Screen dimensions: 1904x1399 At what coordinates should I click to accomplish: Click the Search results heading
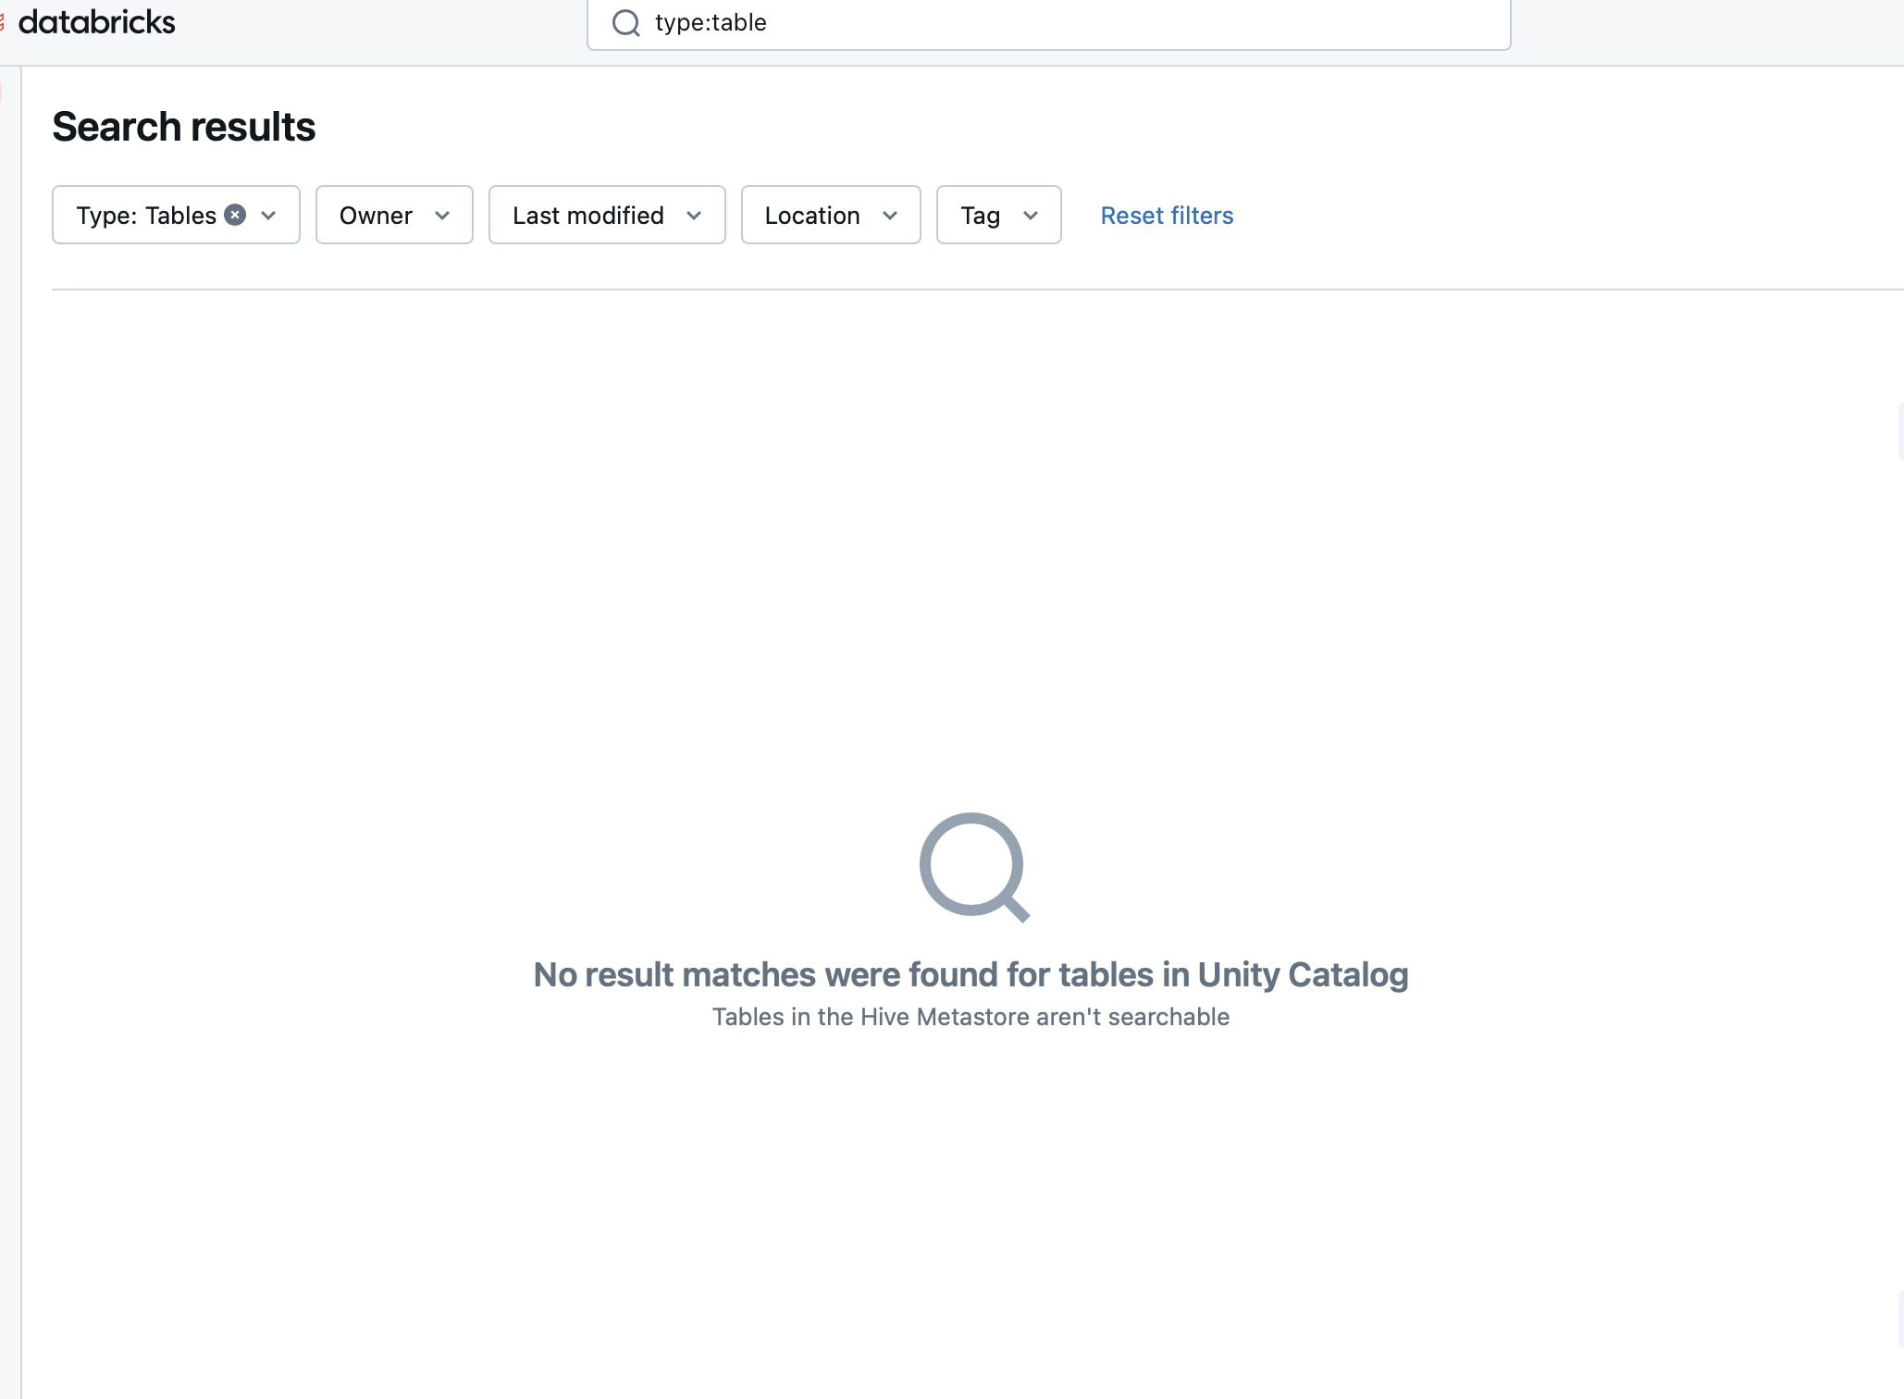coord(183,127)
